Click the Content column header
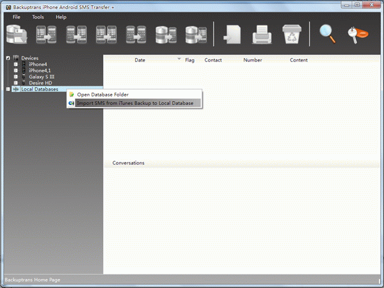This screenshot has width=384, height=288. click(298, 60)
